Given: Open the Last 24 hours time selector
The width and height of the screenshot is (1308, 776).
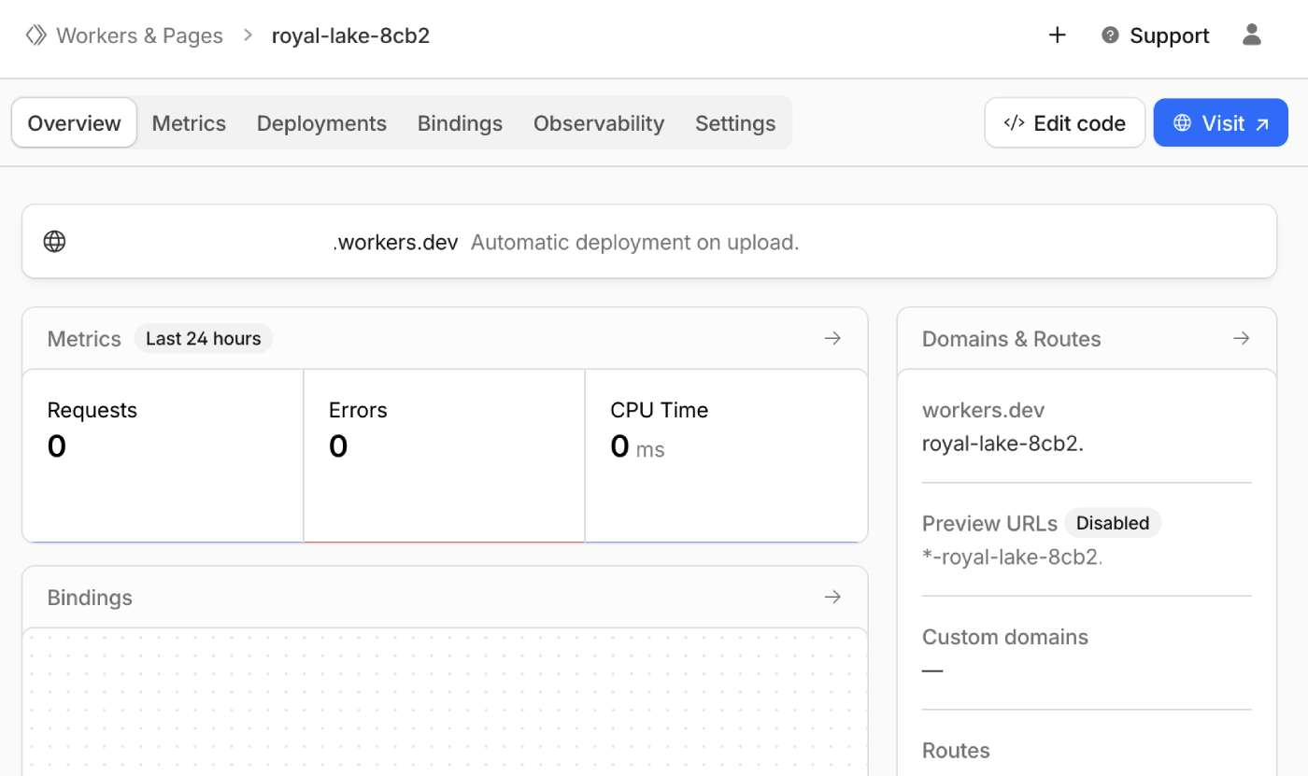Looking at the screenshot, I should [x=203, y=338].
